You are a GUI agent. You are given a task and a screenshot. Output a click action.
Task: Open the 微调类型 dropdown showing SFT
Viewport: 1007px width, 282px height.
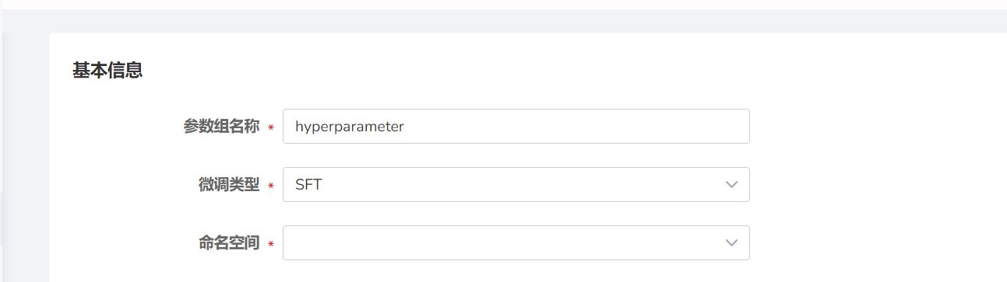coord(516,185)
